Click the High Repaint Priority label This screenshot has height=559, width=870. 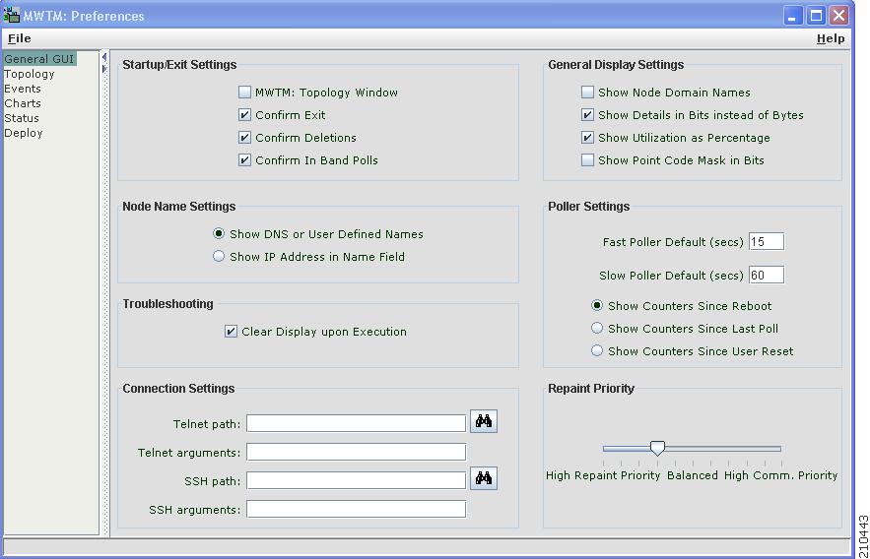(x=603, y=475)
